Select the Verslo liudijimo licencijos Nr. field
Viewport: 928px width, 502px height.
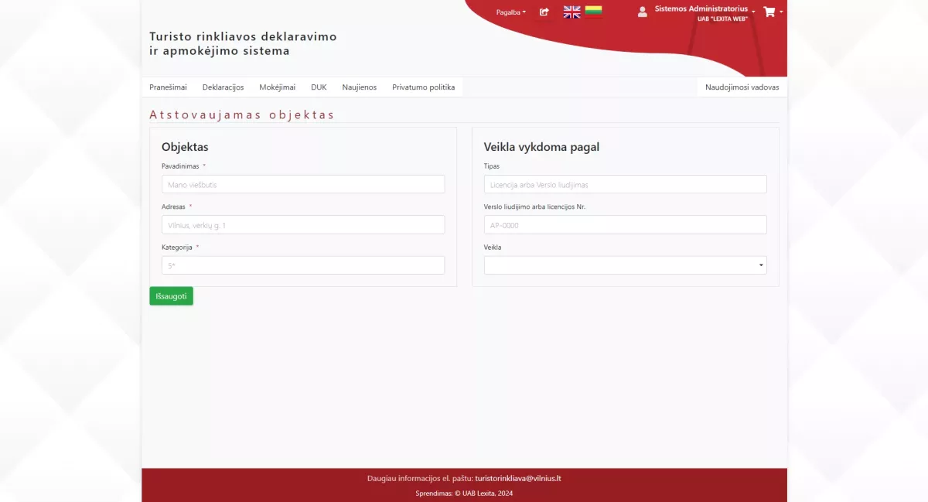tap(625, 225)
